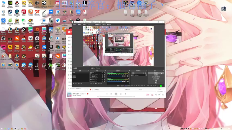Screen dimensions: 232x130
Task: Open Origin desktop shortcut
Action: [37, 31]
